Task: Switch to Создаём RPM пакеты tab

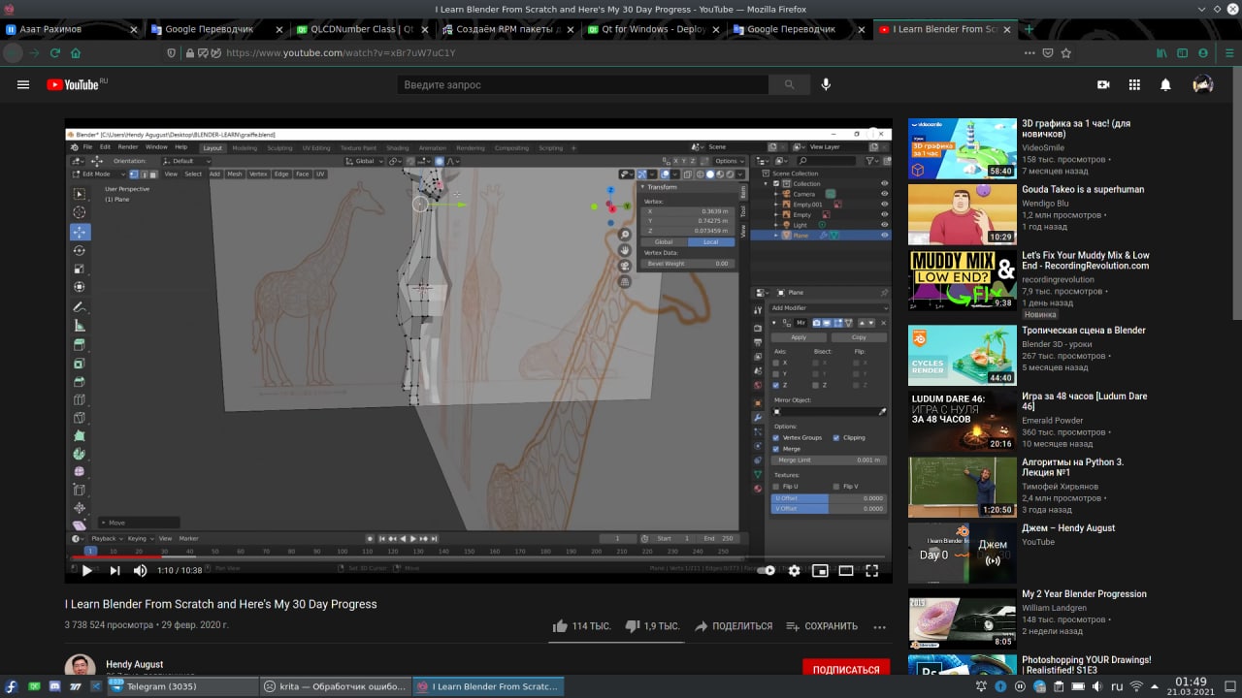Action: point(508,29)
